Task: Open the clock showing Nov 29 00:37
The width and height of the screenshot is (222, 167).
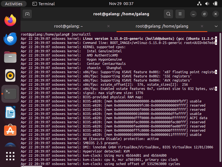Action: [121, 4]
